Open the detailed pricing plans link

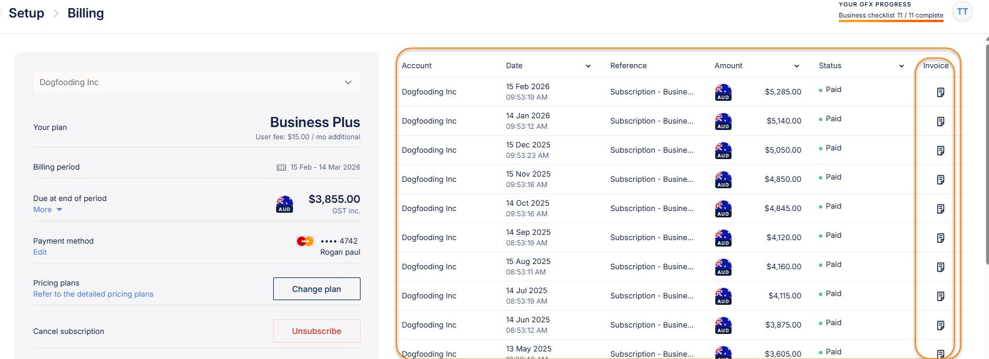(93, 294)
